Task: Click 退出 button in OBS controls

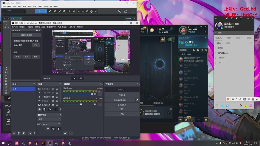Action: pyautogui.click(x=122, y=114)
